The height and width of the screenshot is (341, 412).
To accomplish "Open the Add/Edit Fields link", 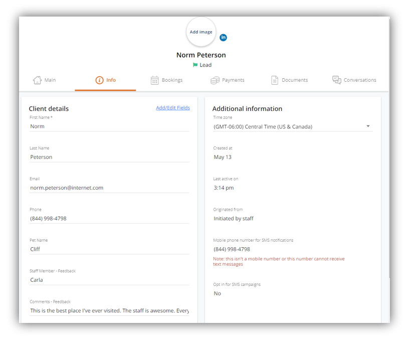I will [173, 108].
